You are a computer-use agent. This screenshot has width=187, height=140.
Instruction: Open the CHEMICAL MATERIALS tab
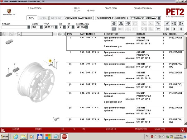[x=79, y=18]
